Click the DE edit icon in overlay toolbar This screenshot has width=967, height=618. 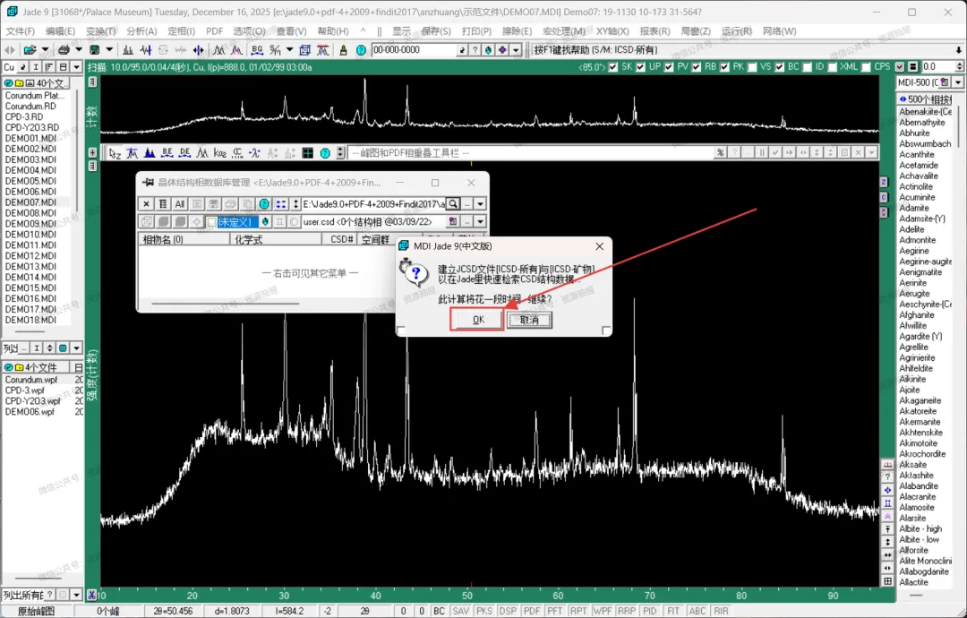click(x=184, y=153)
